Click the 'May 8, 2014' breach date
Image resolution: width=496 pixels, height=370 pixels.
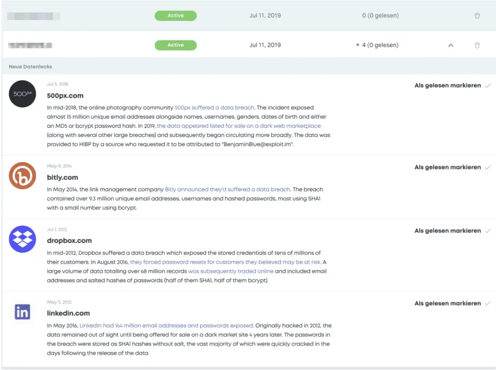(59, 166)
